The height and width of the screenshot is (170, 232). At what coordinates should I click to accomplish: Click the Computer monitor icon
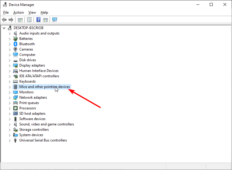click(15, 55)
